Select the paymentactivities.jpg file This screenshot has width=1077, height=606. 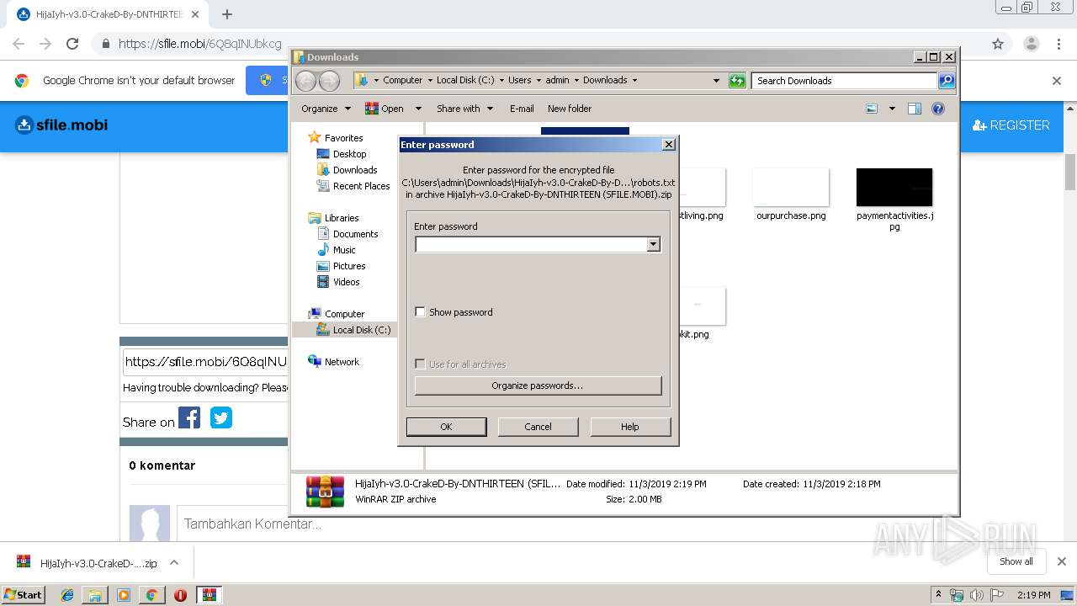click(x=894, y=199)
